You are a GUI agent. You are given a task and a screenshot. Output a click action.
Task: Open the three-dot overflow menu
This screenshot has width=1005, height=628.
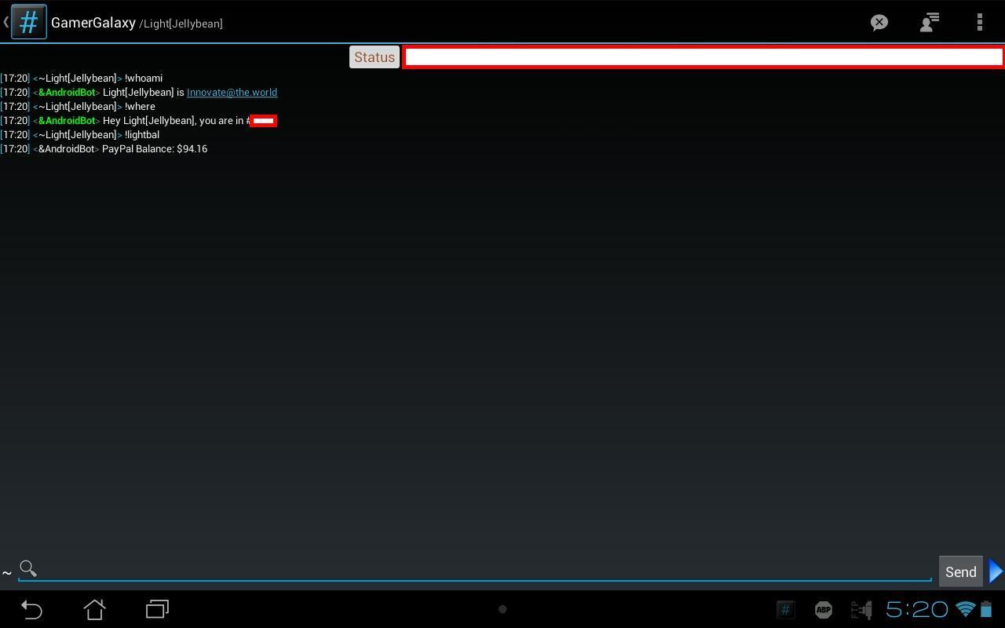(x=979, y=22)
